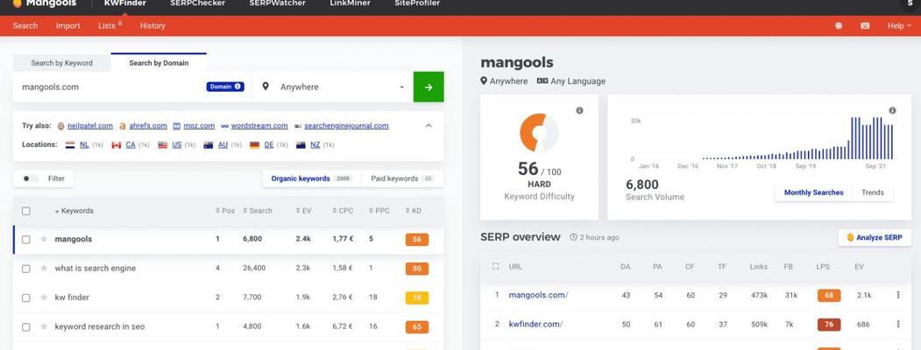
Task: Click the green search arrow button
Action: pos(429,87)
